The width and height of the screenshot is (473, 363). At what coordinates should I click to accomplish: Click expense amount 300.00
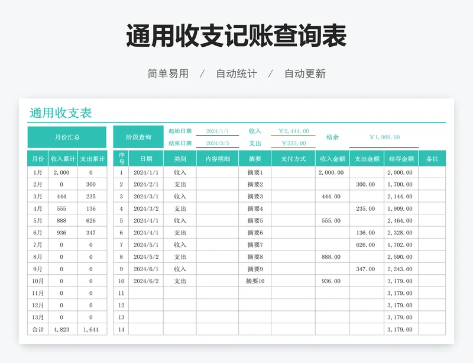point(365,184)
